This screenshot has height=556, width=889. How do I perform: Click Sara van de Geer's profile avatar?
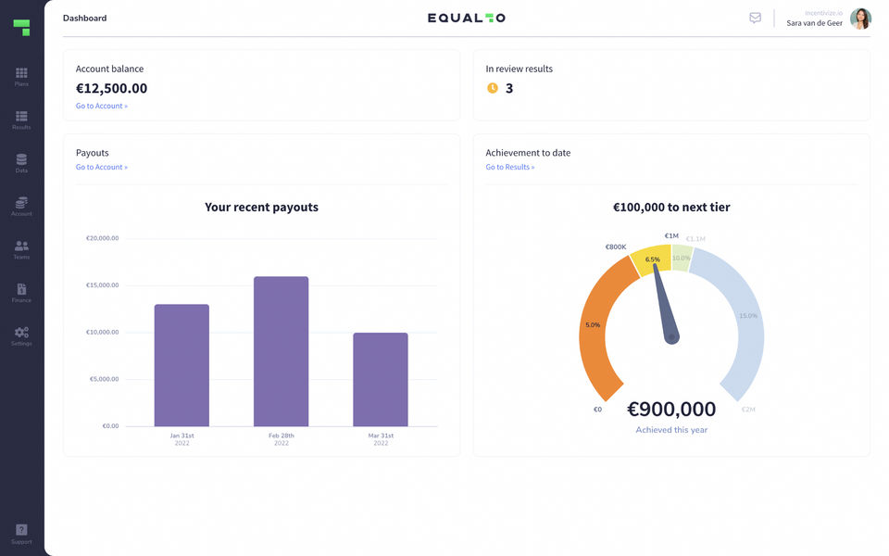tap(860, 19)
